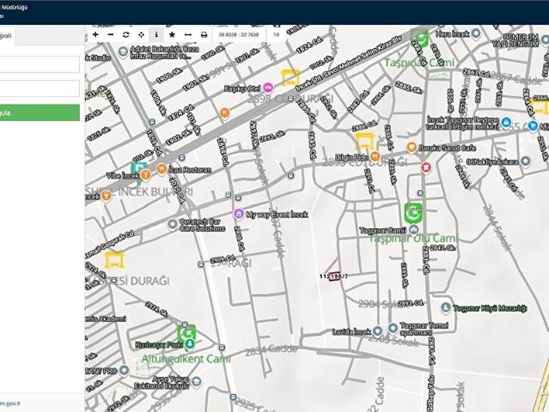Viewport: 549px width, 412px height.
Task: Click the Kaşıkçı Otel pink hotel marker
Action: click(268, 88)
